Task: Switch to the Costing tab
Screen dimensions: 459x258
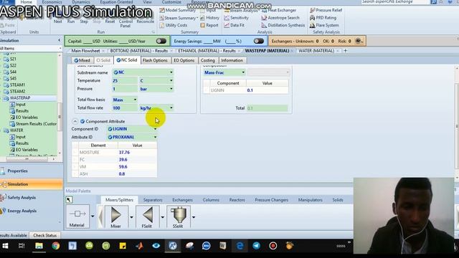Action: coord(207,60)
